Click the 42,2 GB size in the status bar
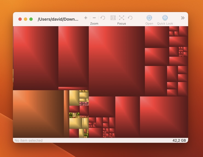The width and height of the screenshot is (203, 157). click(179, 140)
